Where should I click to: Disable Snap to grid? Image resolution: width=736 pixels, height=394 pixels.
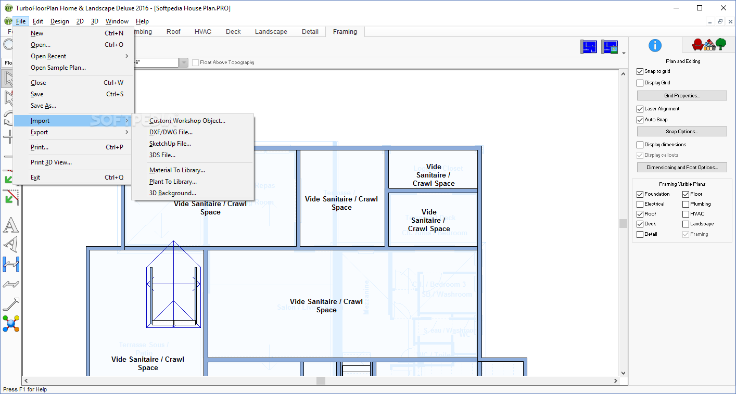[640, 71]
